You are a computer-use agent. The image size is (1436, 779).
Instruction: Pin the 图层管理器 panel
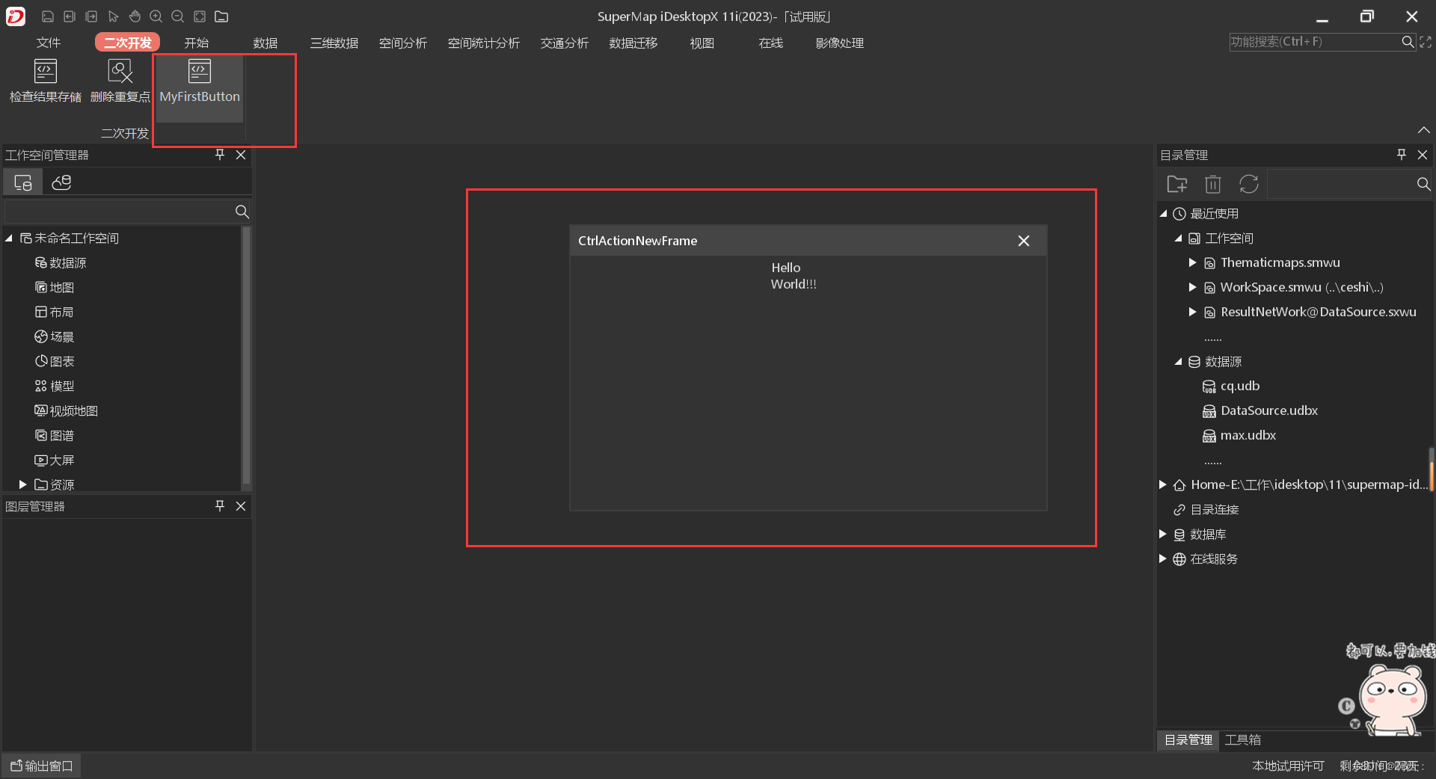(x=220, y=506)
